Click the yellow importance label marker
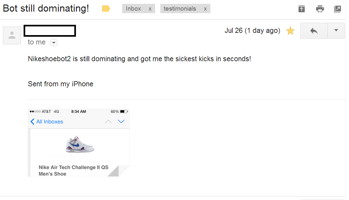This screenshot has width=349, height=200. click(106, 9)
